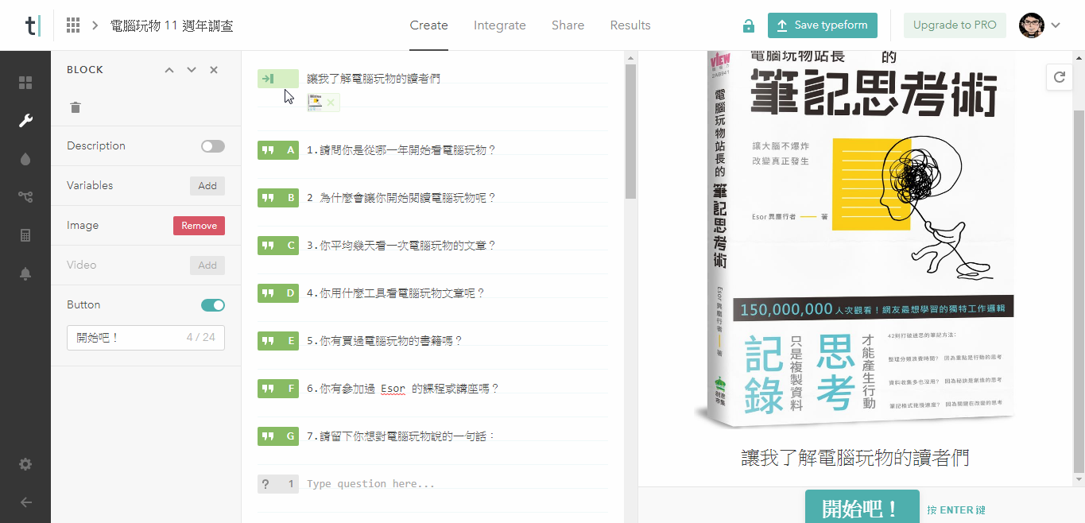Click the preview pane scrollbar

(1079, 290)
